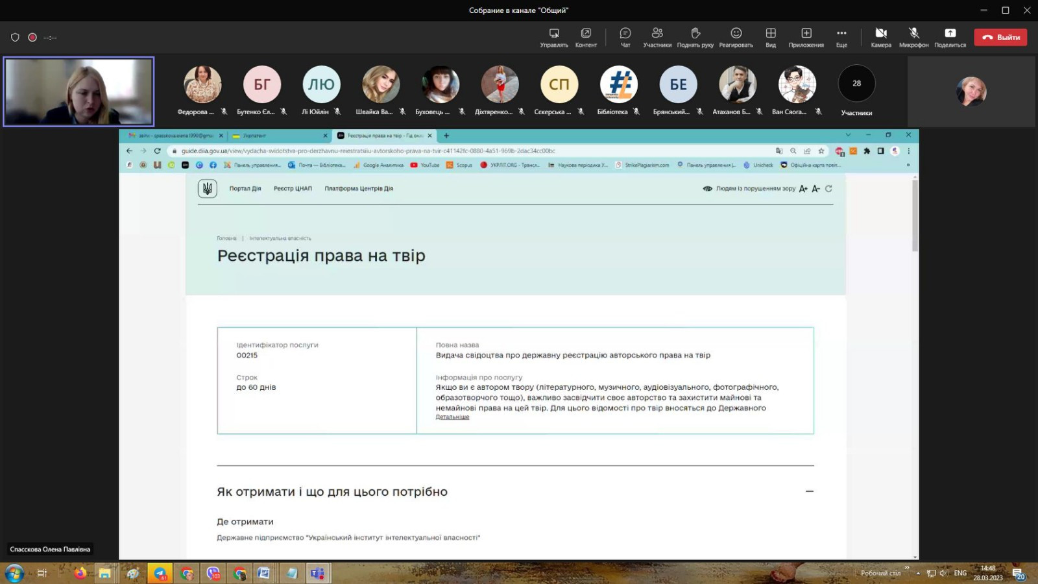Select the 'Платформа Центрів Дія' menu item
Viewport: 1038px width, 584px height.
point(359,189)
